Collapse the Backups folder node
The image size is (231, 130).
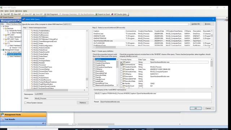4,29
